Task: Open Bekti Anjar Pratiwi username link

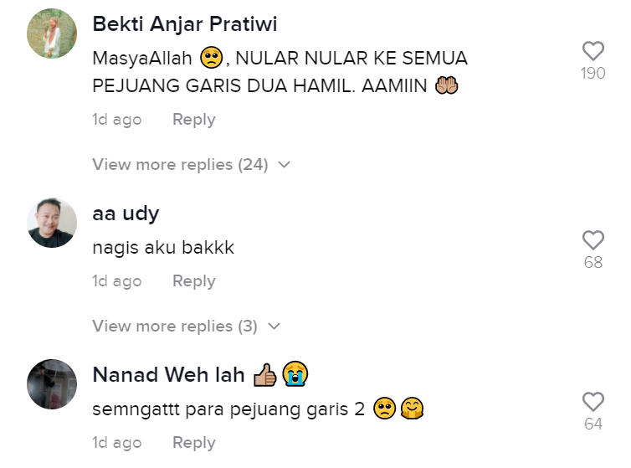Action: tap(185, 23)
